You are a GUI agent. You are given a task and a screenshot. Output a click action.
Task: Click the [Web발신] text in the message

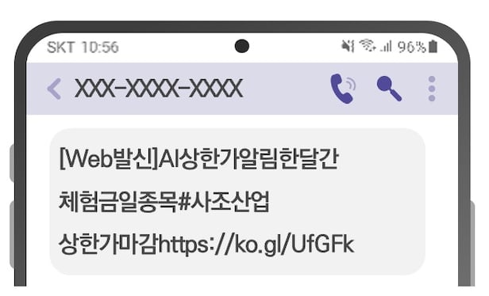(x=109, y=159)
